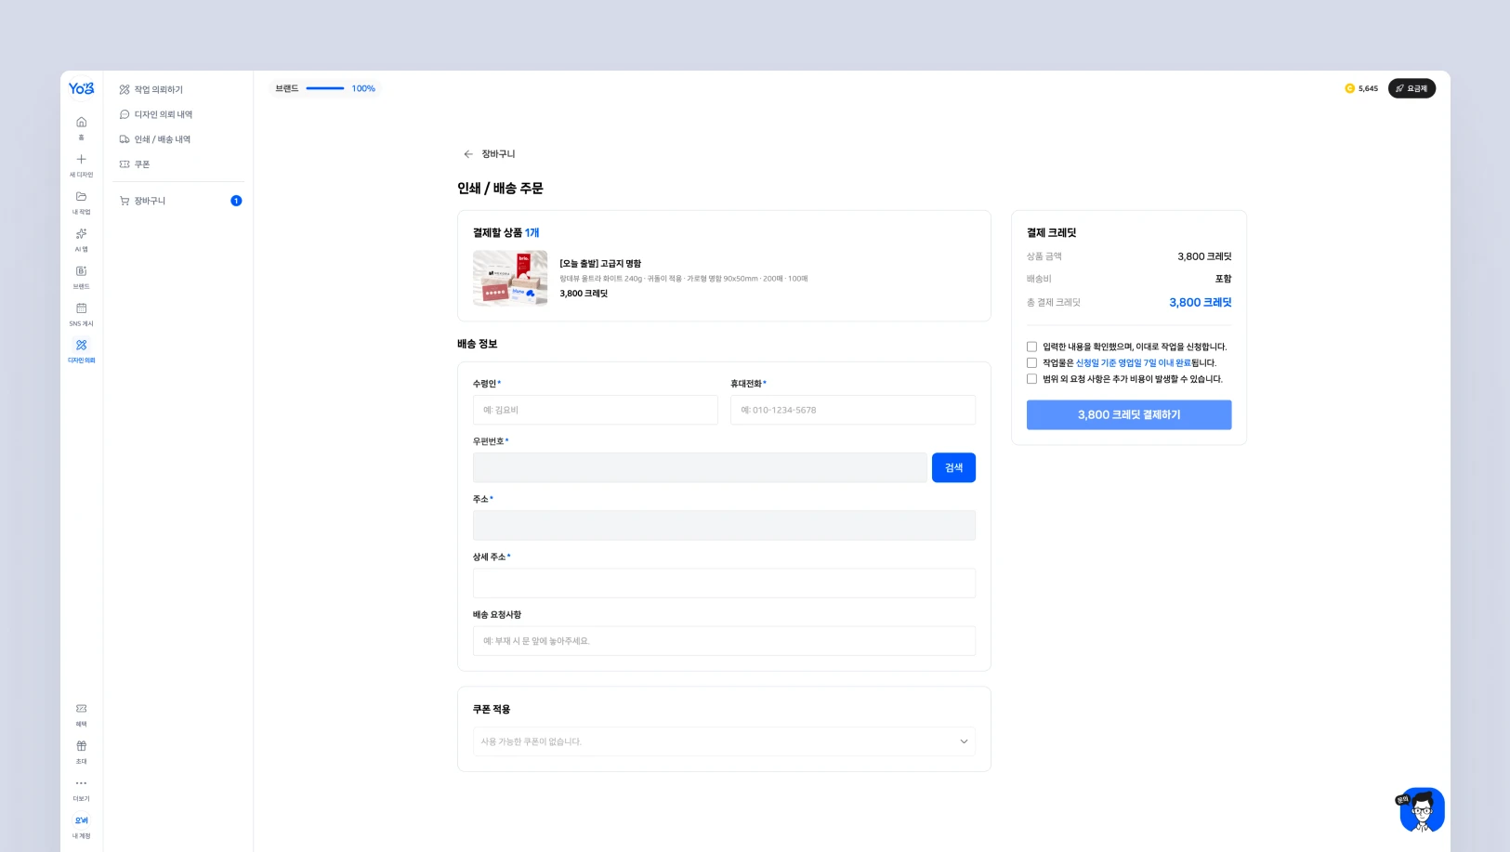Open 디자인 의뢰 내역 menu item
This screenshot has width=1510, height=852.
156,114
